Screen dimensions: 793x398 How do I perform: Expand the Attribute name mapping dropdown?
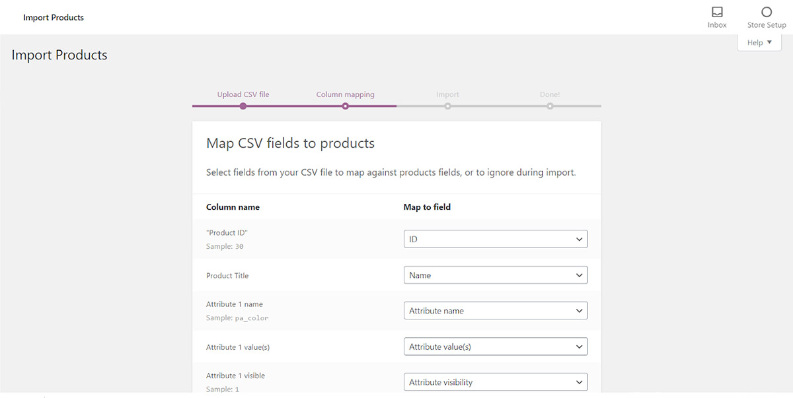[495, 311]
